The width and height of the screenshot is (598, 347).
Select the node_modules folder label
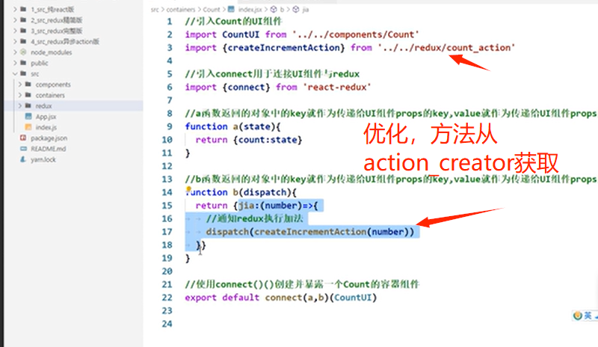[51, 52]
